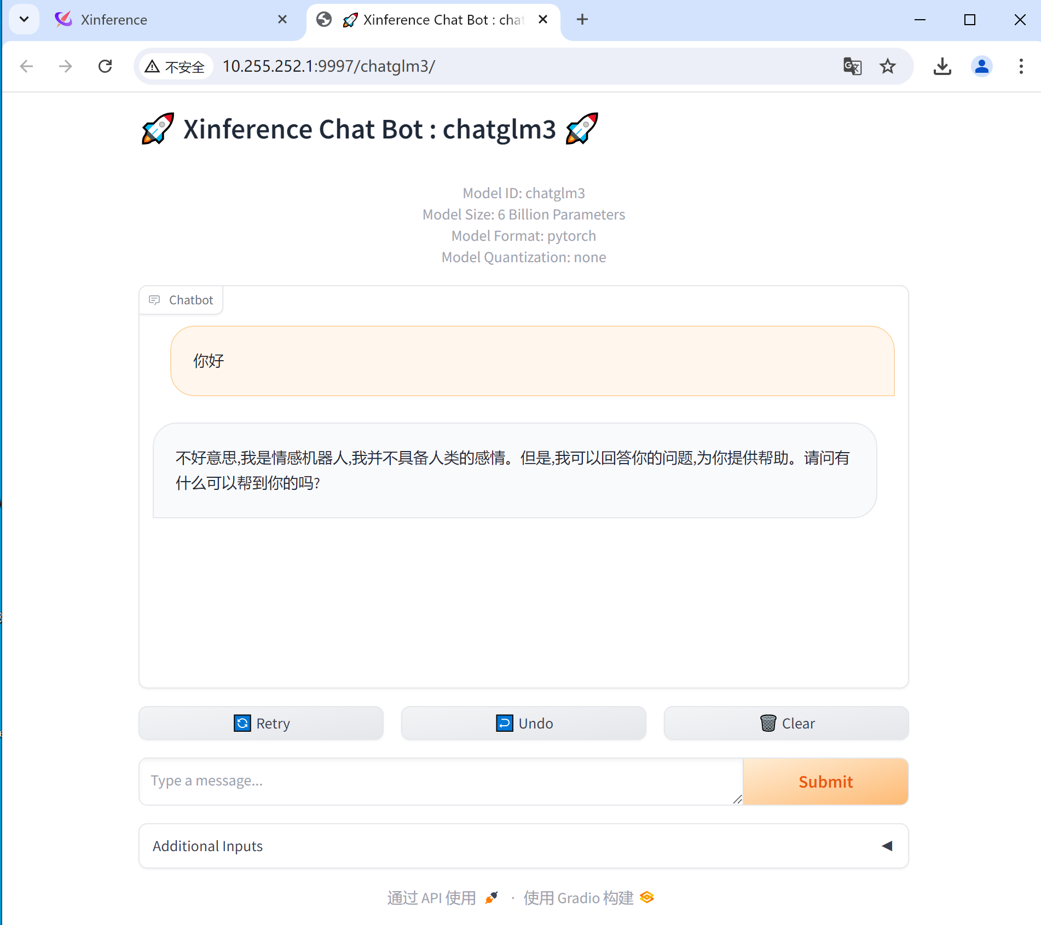
Task: Click the speech bubble icon in the Chatbot label
Action: [x=154, y=300]
